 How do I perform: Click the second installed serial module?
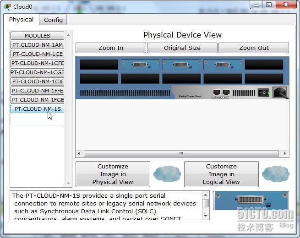click(181, 65)
